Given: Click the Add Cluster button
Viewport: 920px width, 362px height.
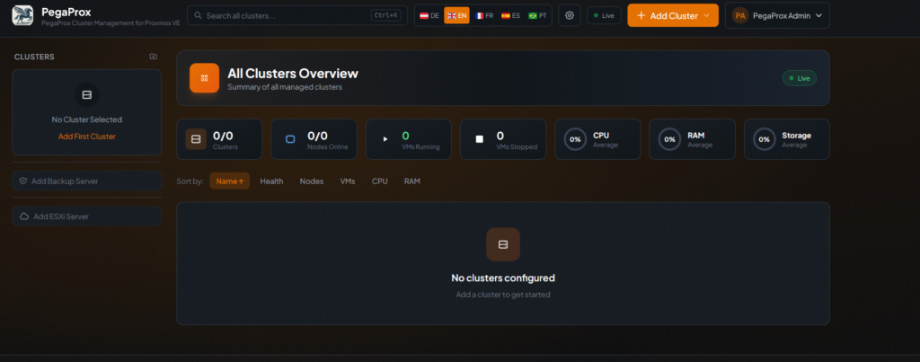Looking at the screenshot, I should pyautogui.click(x=673, y=16).
